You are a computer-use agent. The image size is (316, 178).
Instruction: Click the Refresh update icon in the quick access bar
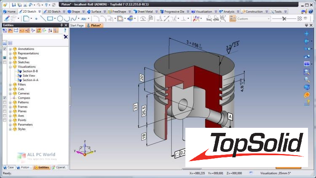point(54,5)
